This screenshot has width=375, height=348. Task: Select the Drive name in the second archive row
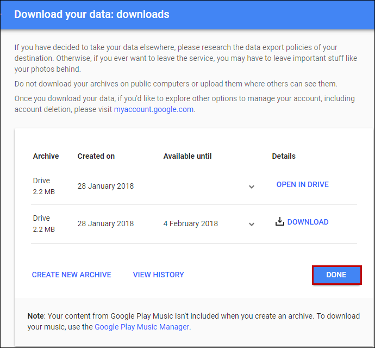(x=41, y=218)
